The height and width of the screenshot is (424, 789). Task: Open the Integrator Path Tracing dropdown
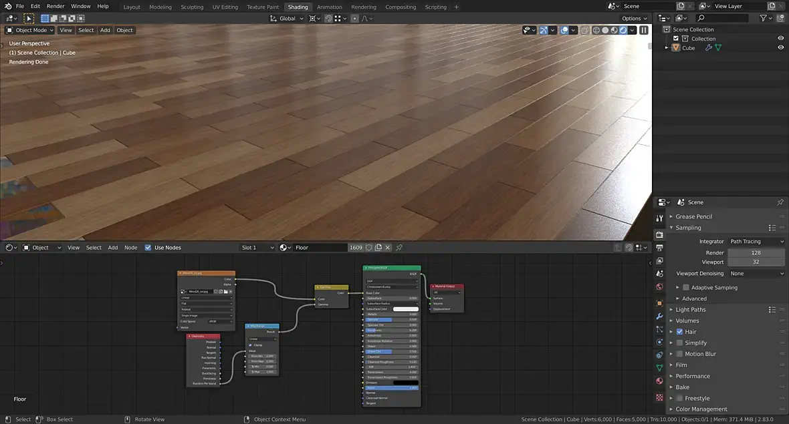point(756,242)
